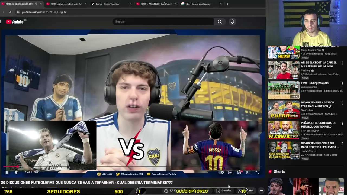
Task: Toggle the autoplay switch in player
Action: click(x=221, y=172)
